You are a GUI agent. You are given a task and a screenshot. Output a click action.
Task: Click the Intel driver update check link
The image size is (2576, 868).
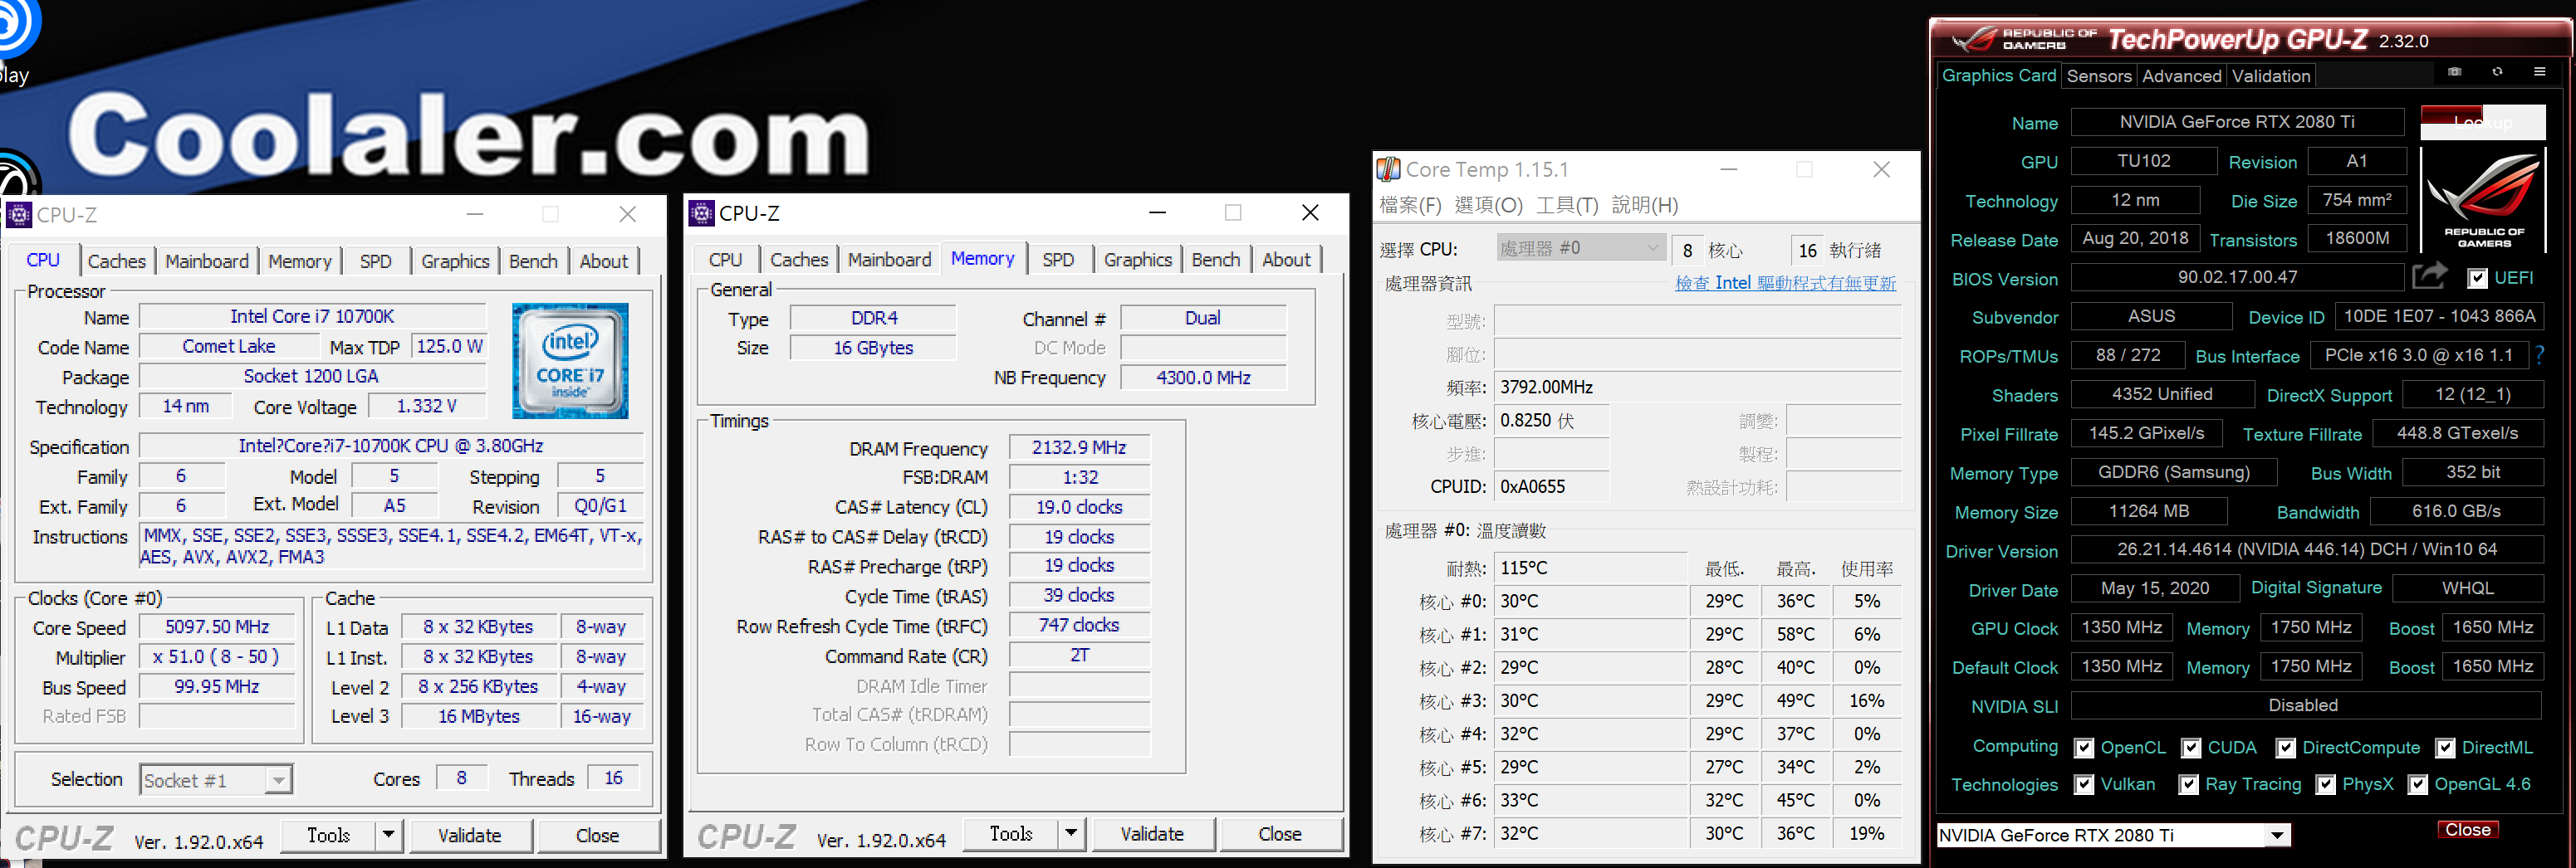point(1785,283)
